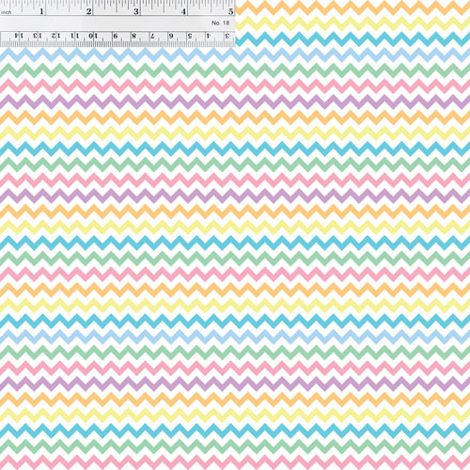Image resolution: width=470 pixels, height=470 pixels.
Task: Select the topmost green chevron stripe
Action: click(x=235, y=70)
